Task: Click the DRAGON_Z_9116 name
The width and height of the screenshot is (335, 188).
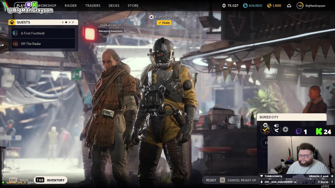Action: 319,176
